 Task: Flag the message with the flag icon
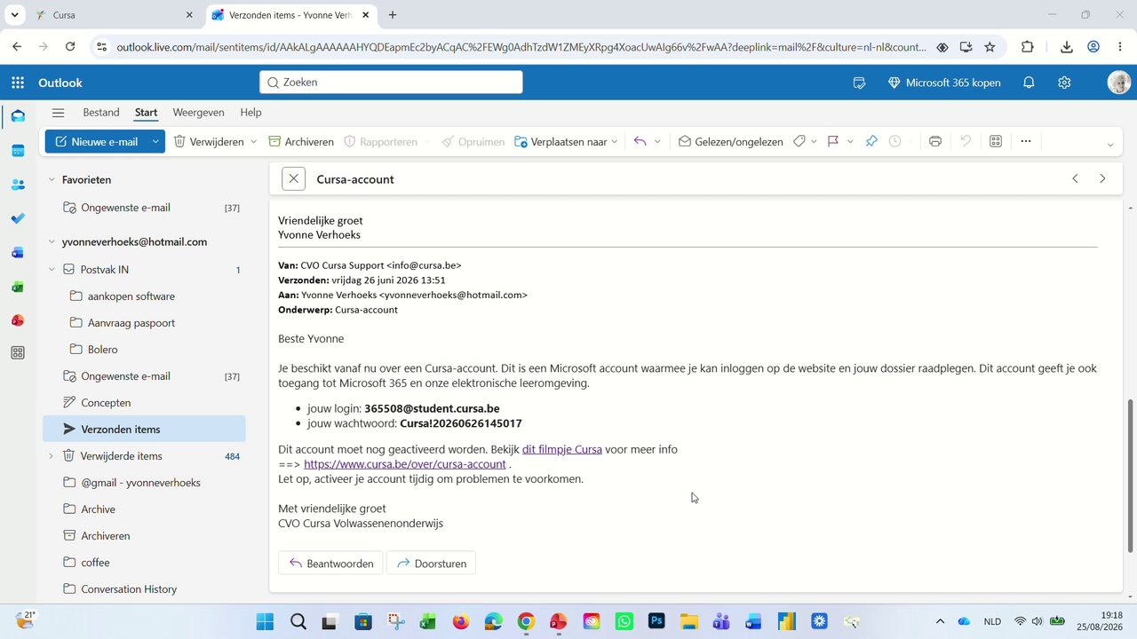(833, 141)
